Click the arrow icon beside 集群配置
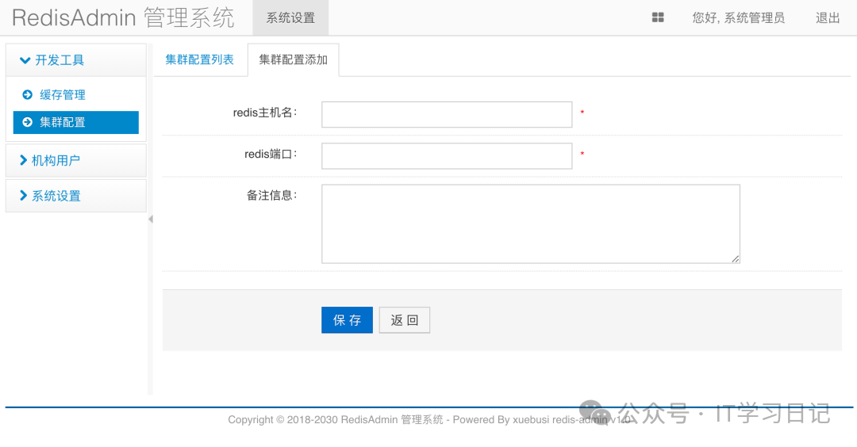Viewport: 857px width, 447px height. 27,122
